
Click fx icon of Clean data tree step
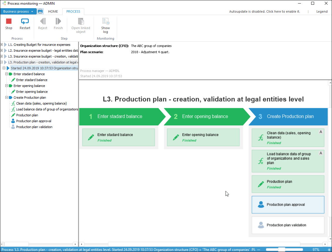pyautogui.click(x=13, y=103)
